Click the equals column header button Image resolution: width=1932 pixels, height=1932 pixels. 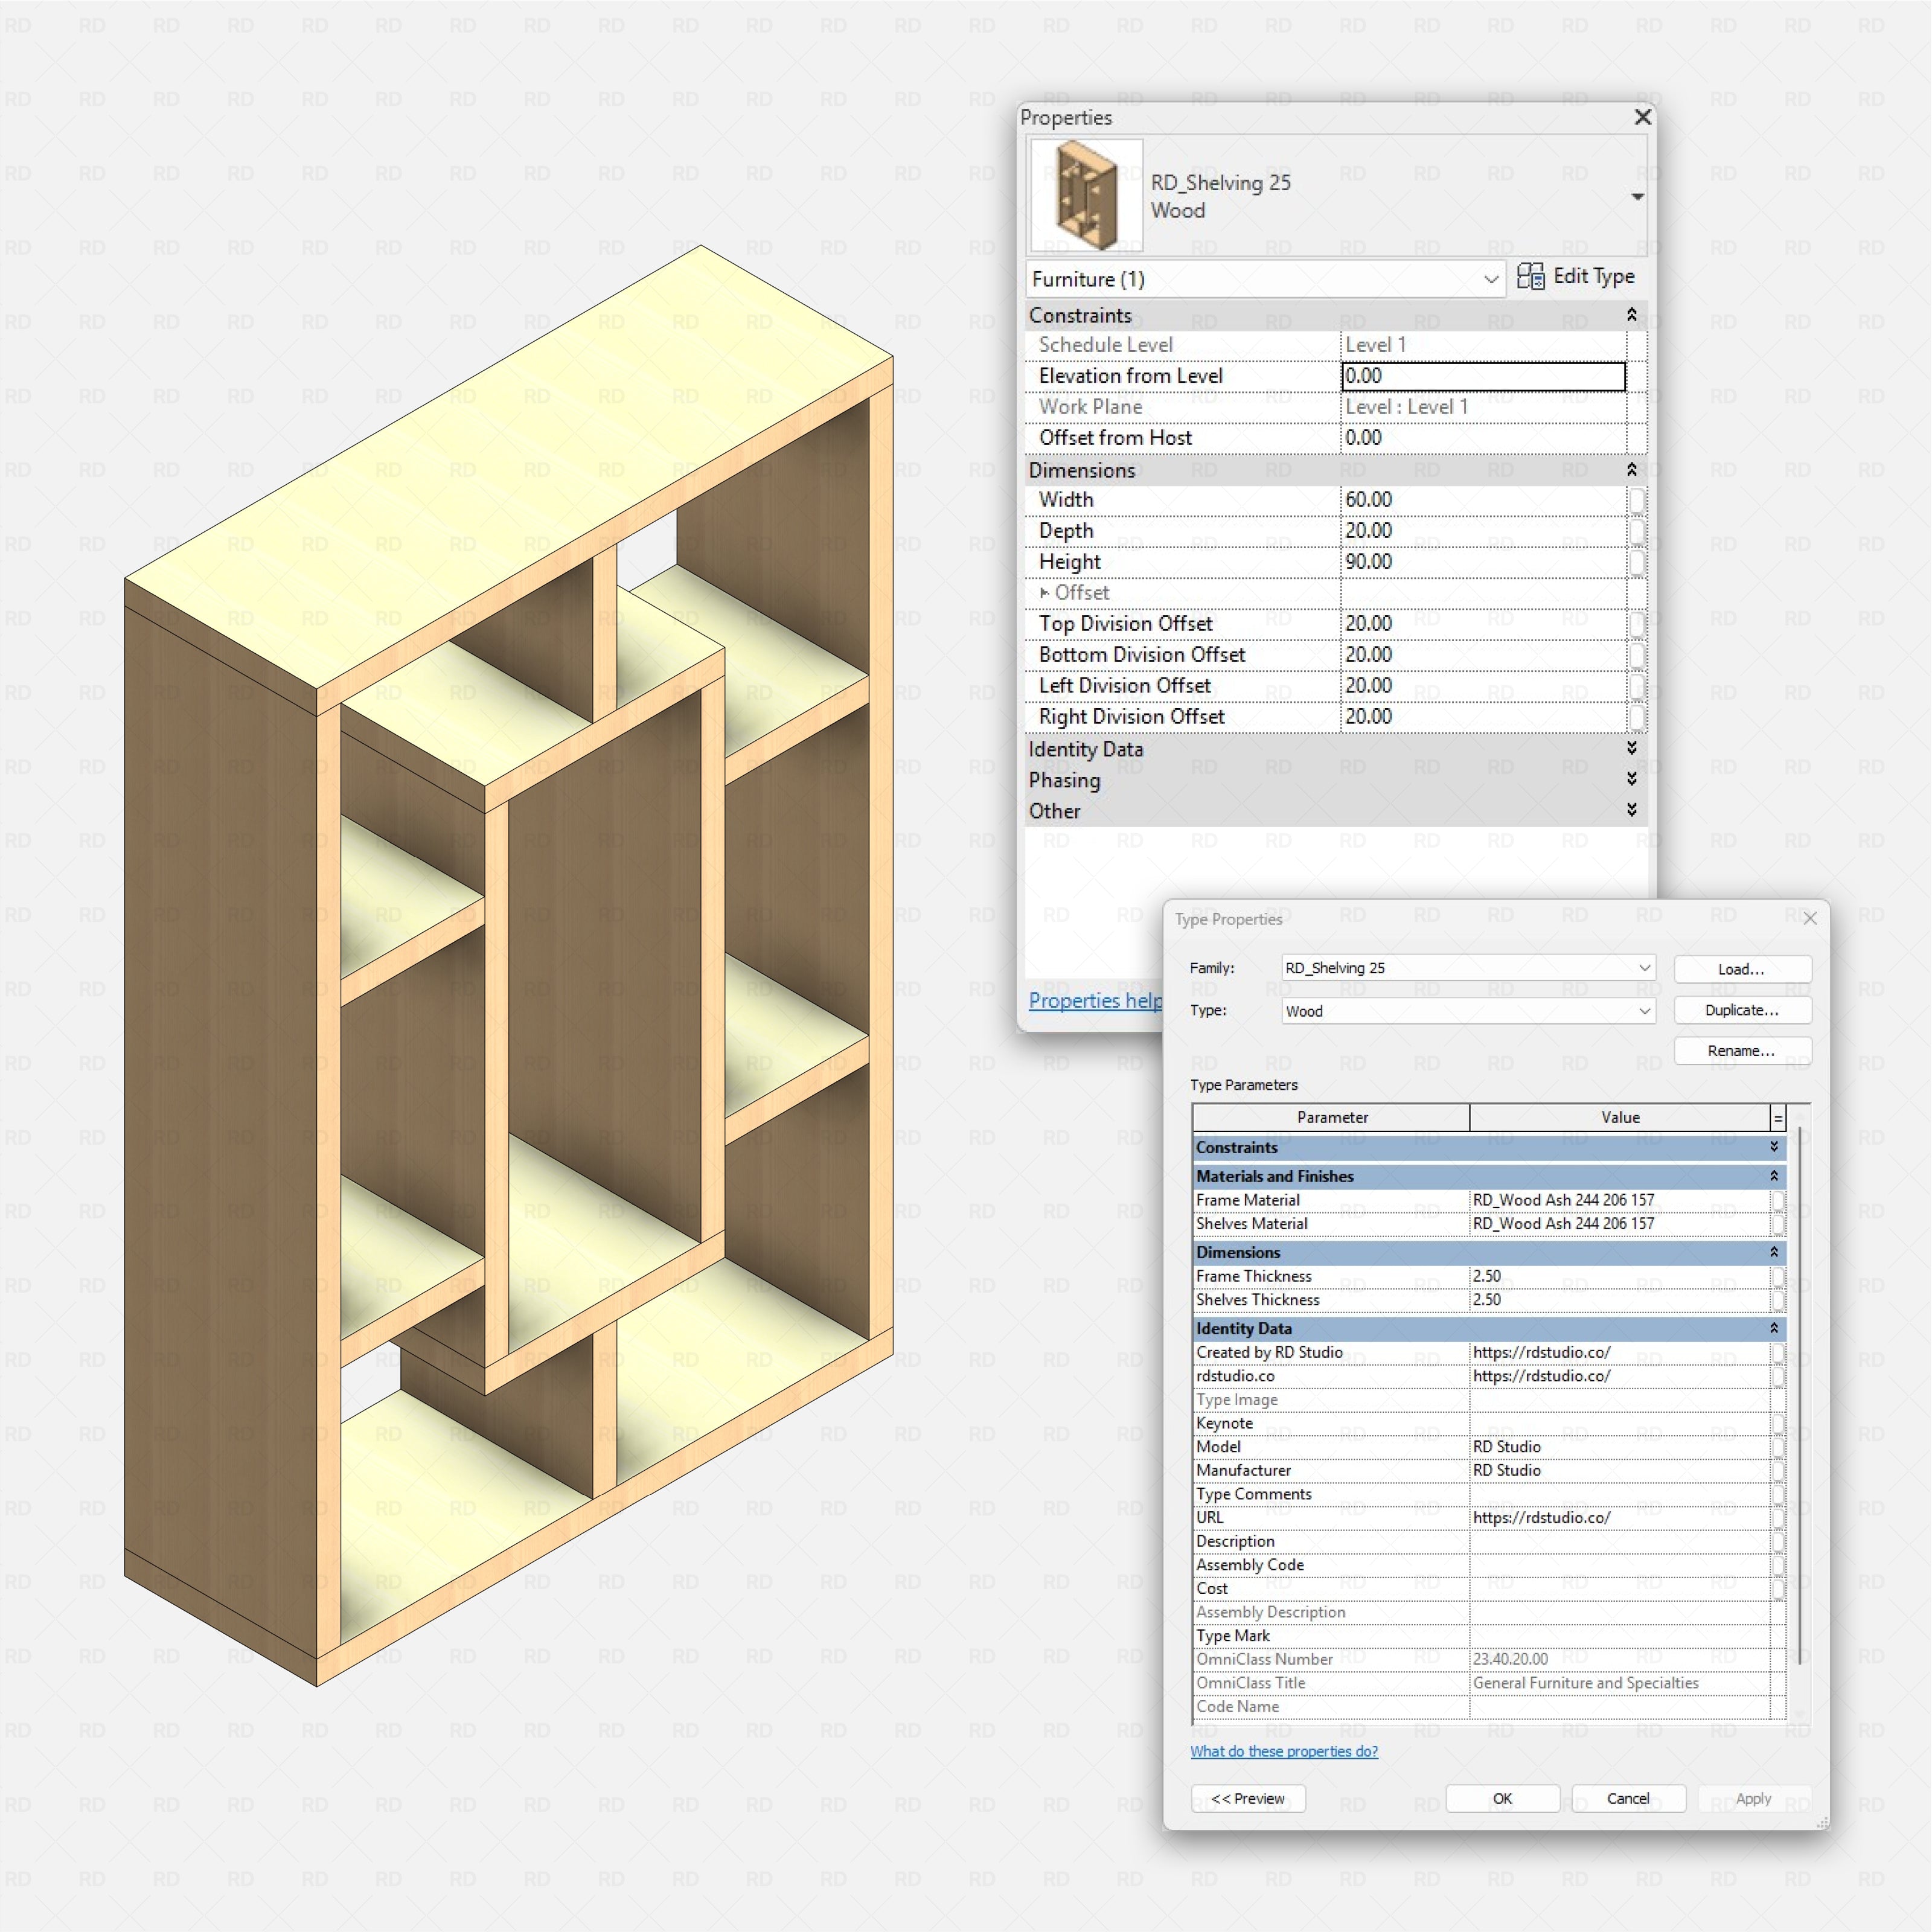[x=1778, y=1118]
